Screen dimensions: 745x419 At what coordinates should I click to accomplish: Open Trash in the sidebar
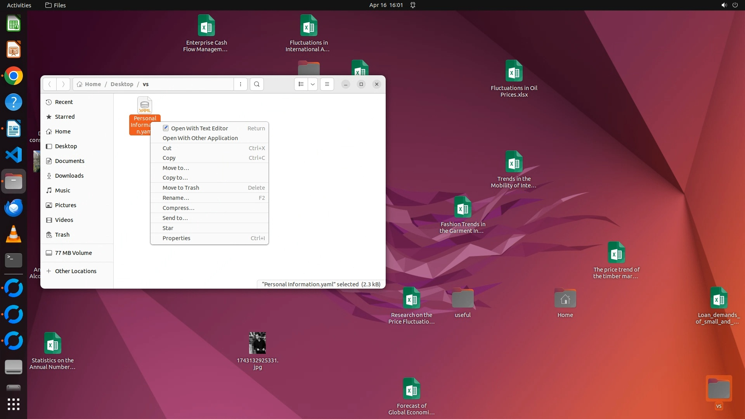(62, 235)
